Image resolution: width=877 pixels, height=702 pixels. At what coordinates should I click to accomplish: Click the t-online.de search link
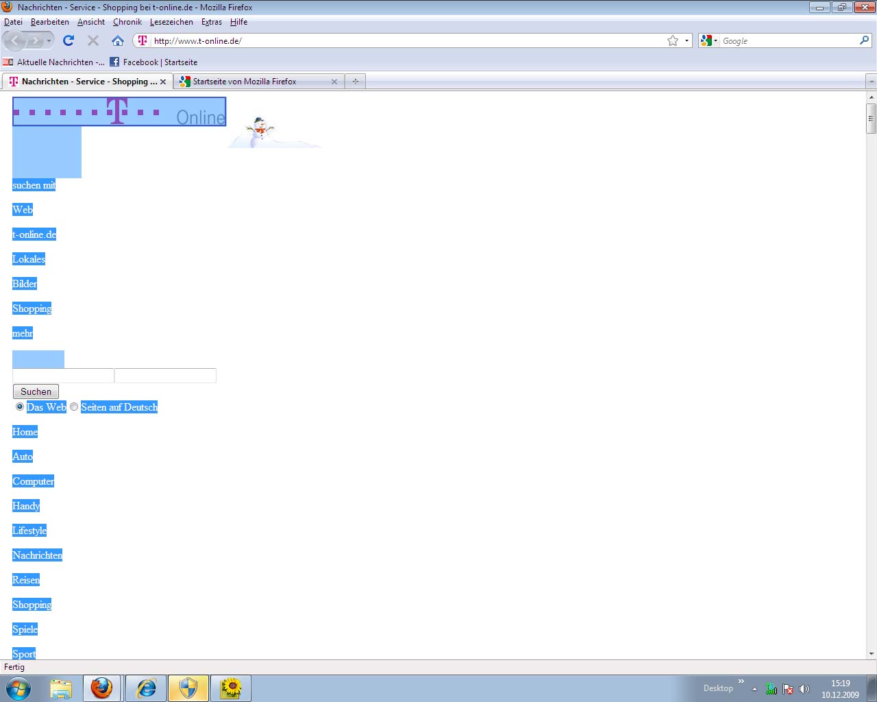[x=34, y=234]
